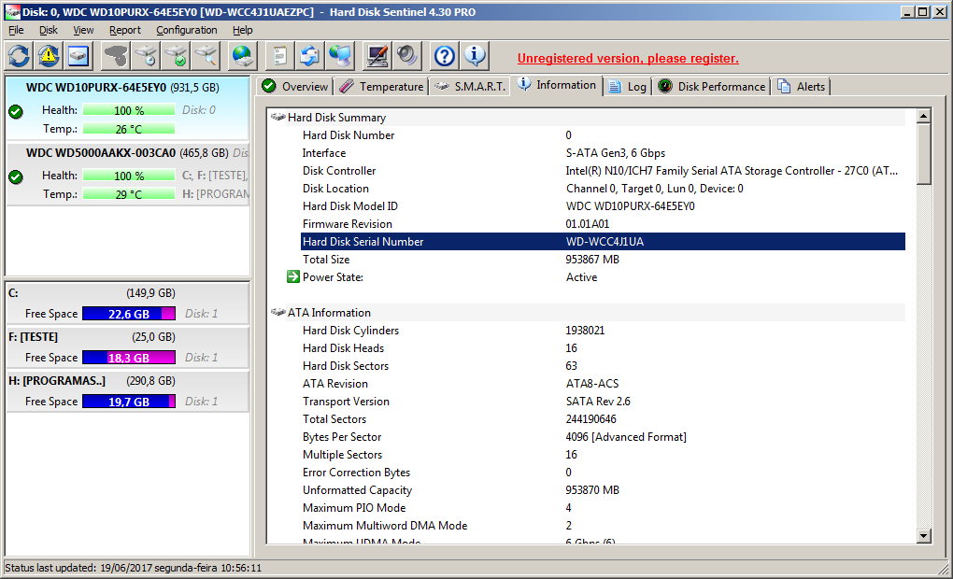
Task: Open the Help menu
Action: pyautogui.click(x=243, y=30)
